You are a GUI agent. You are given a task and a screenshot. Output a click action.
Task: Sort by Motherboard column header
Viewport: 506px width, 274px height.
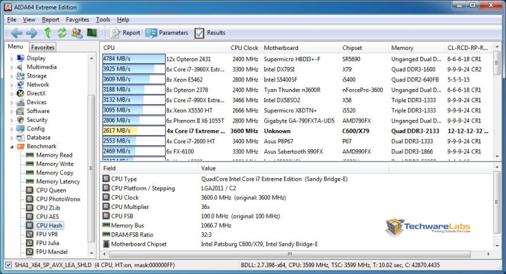(x=300, y=48)
